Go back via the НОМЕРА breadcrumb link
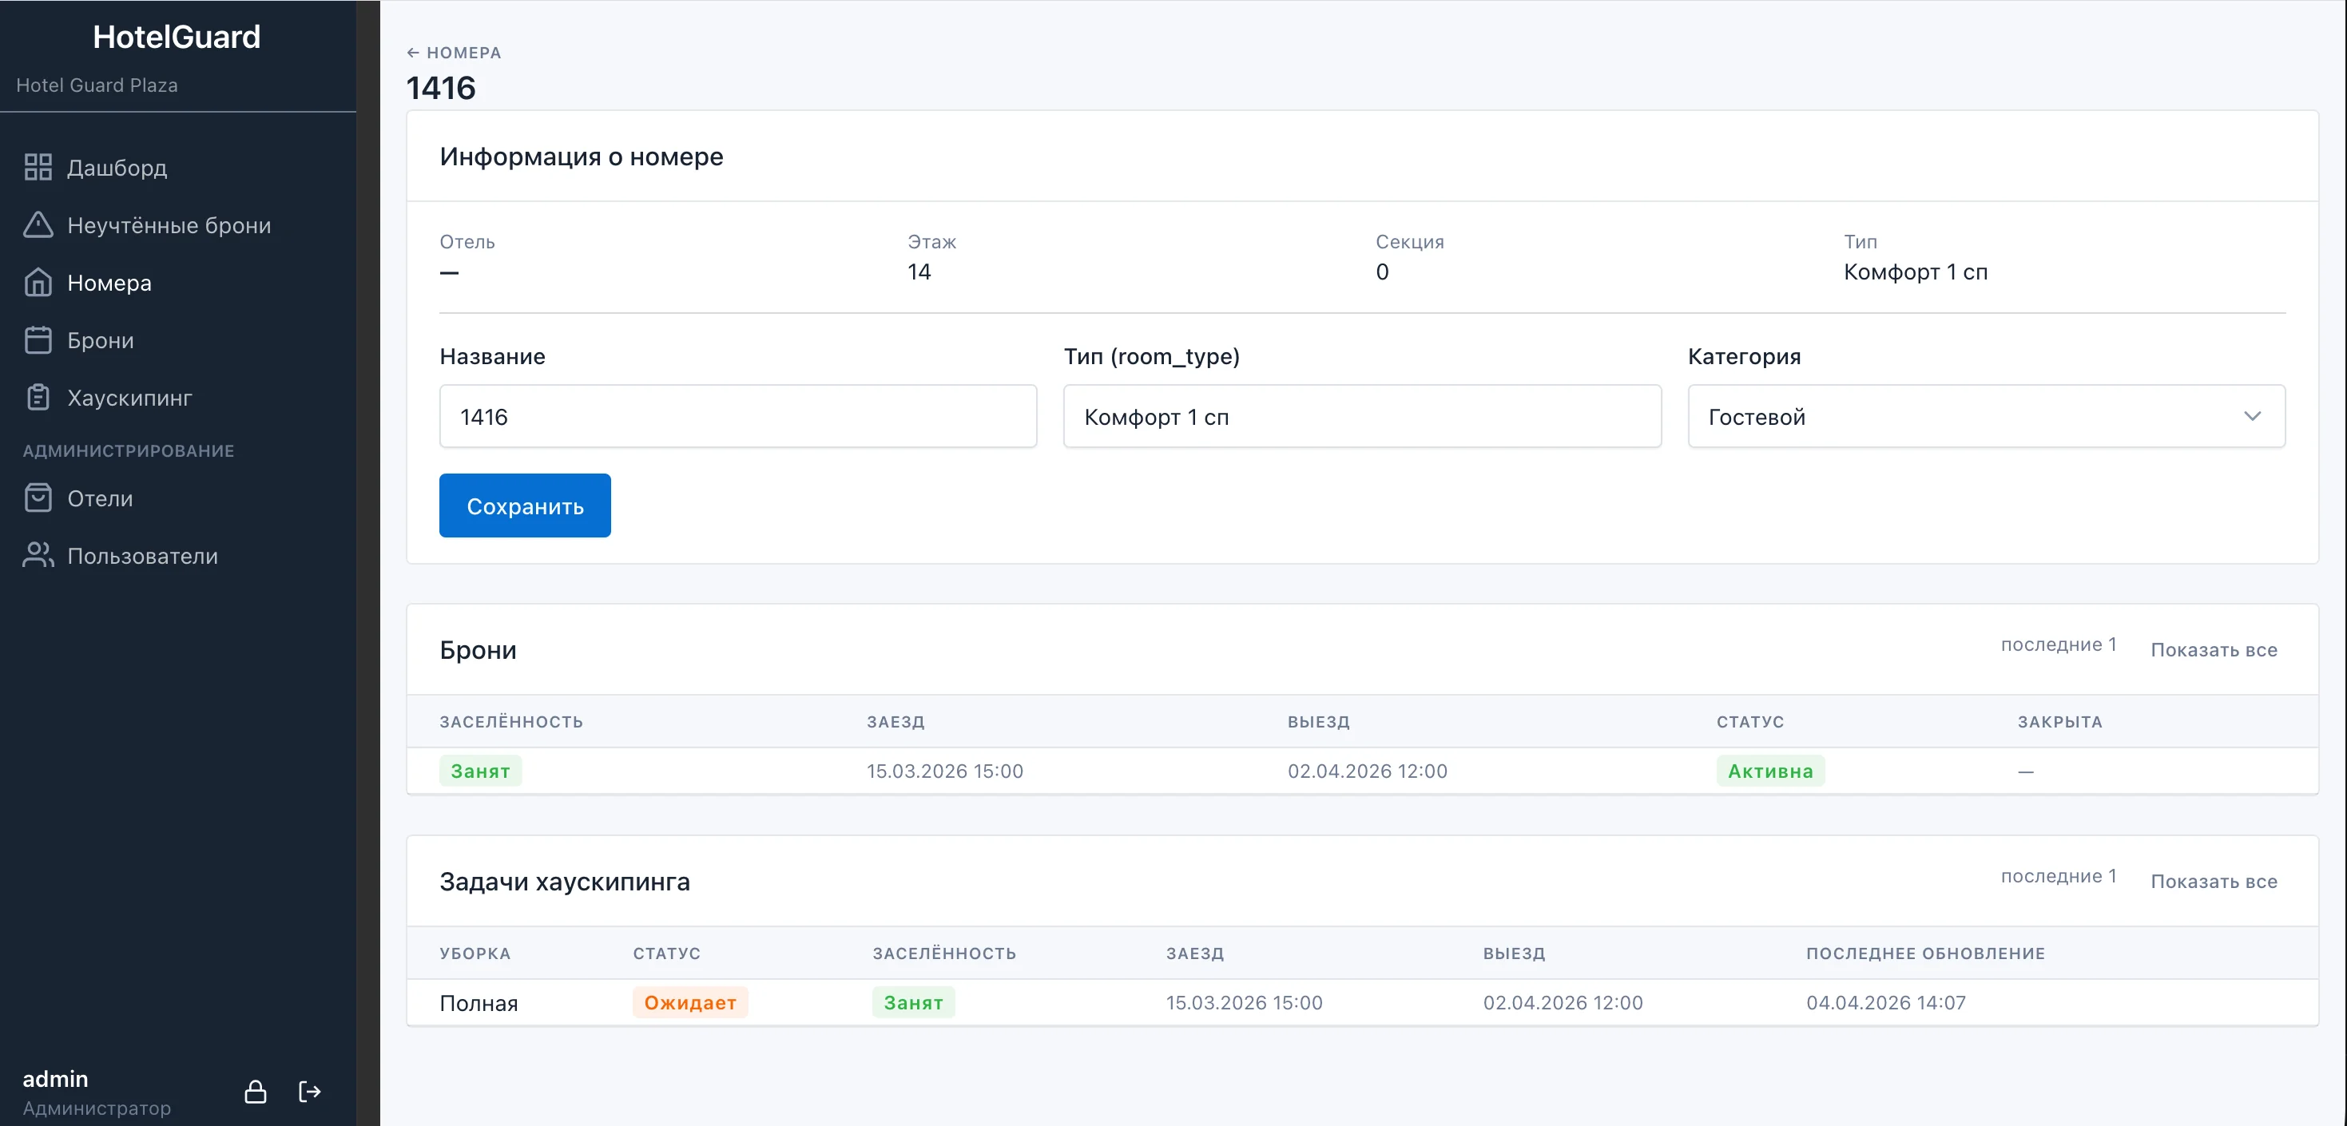 pyautogui.click(x=454, y=53)
